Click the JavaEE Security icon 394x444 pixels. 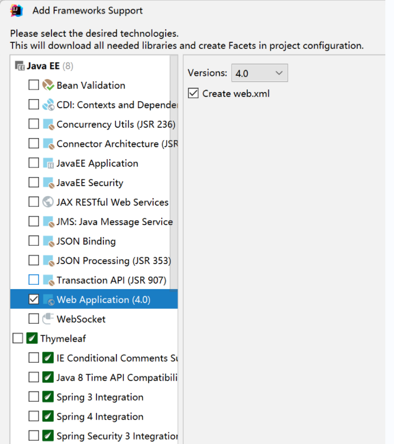click(48, 182)
